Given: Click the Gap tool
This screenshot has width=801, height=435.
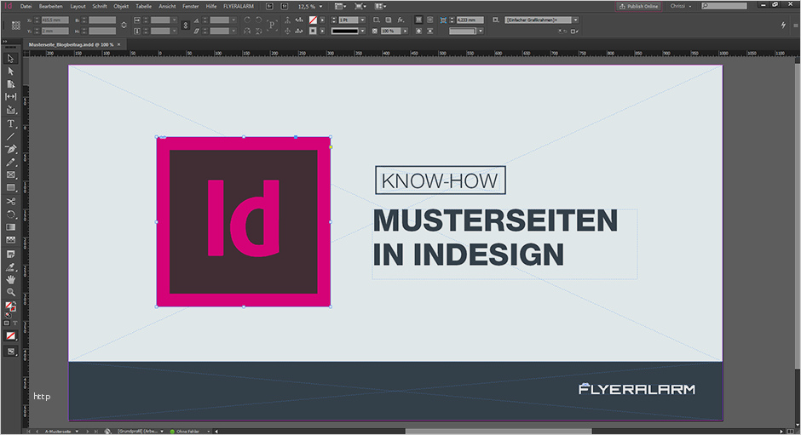Looking at the screenshot, I should pos(11,97).
